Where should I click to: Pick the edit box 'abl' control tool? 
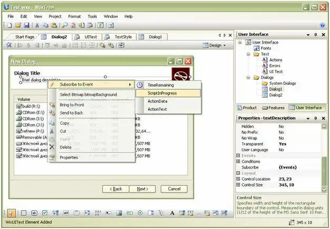(x=66, y=213)
